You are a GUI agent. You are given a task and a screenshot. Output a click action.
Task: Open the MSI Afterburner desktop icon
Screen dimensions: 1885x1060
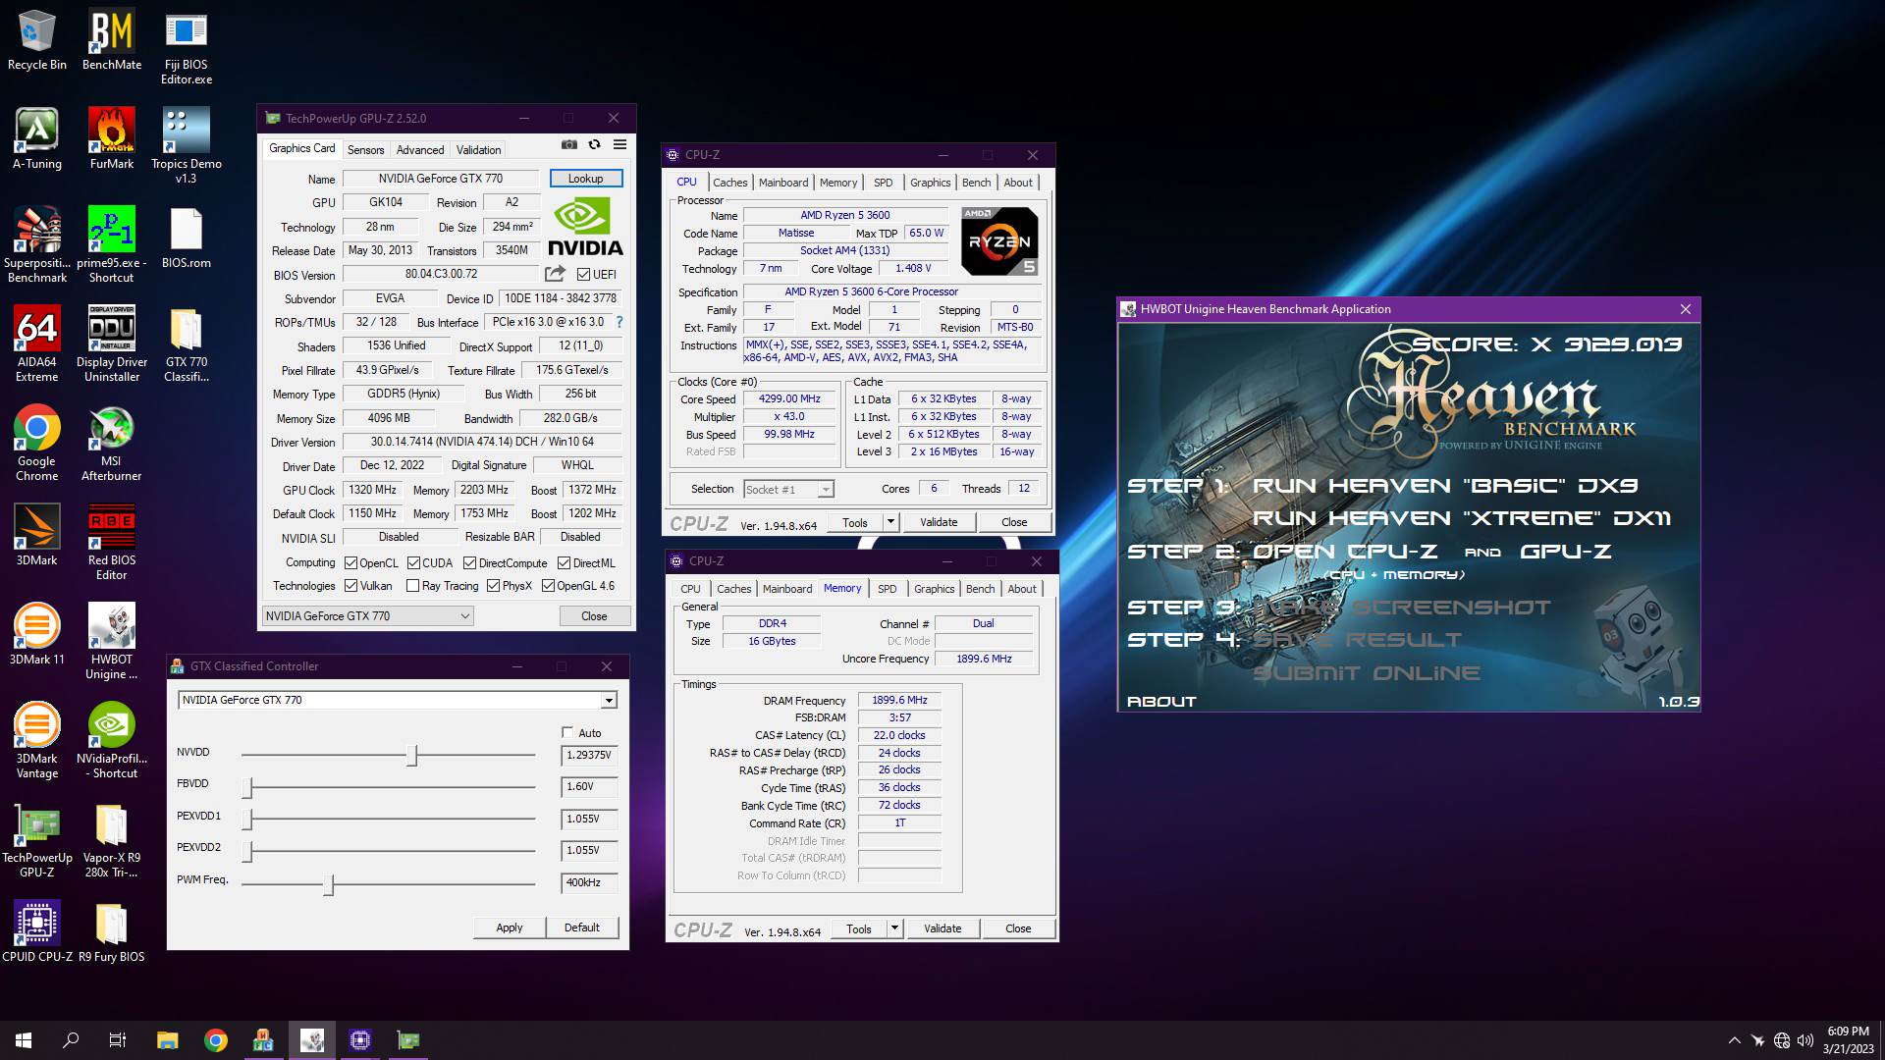[x=112, y=443]
